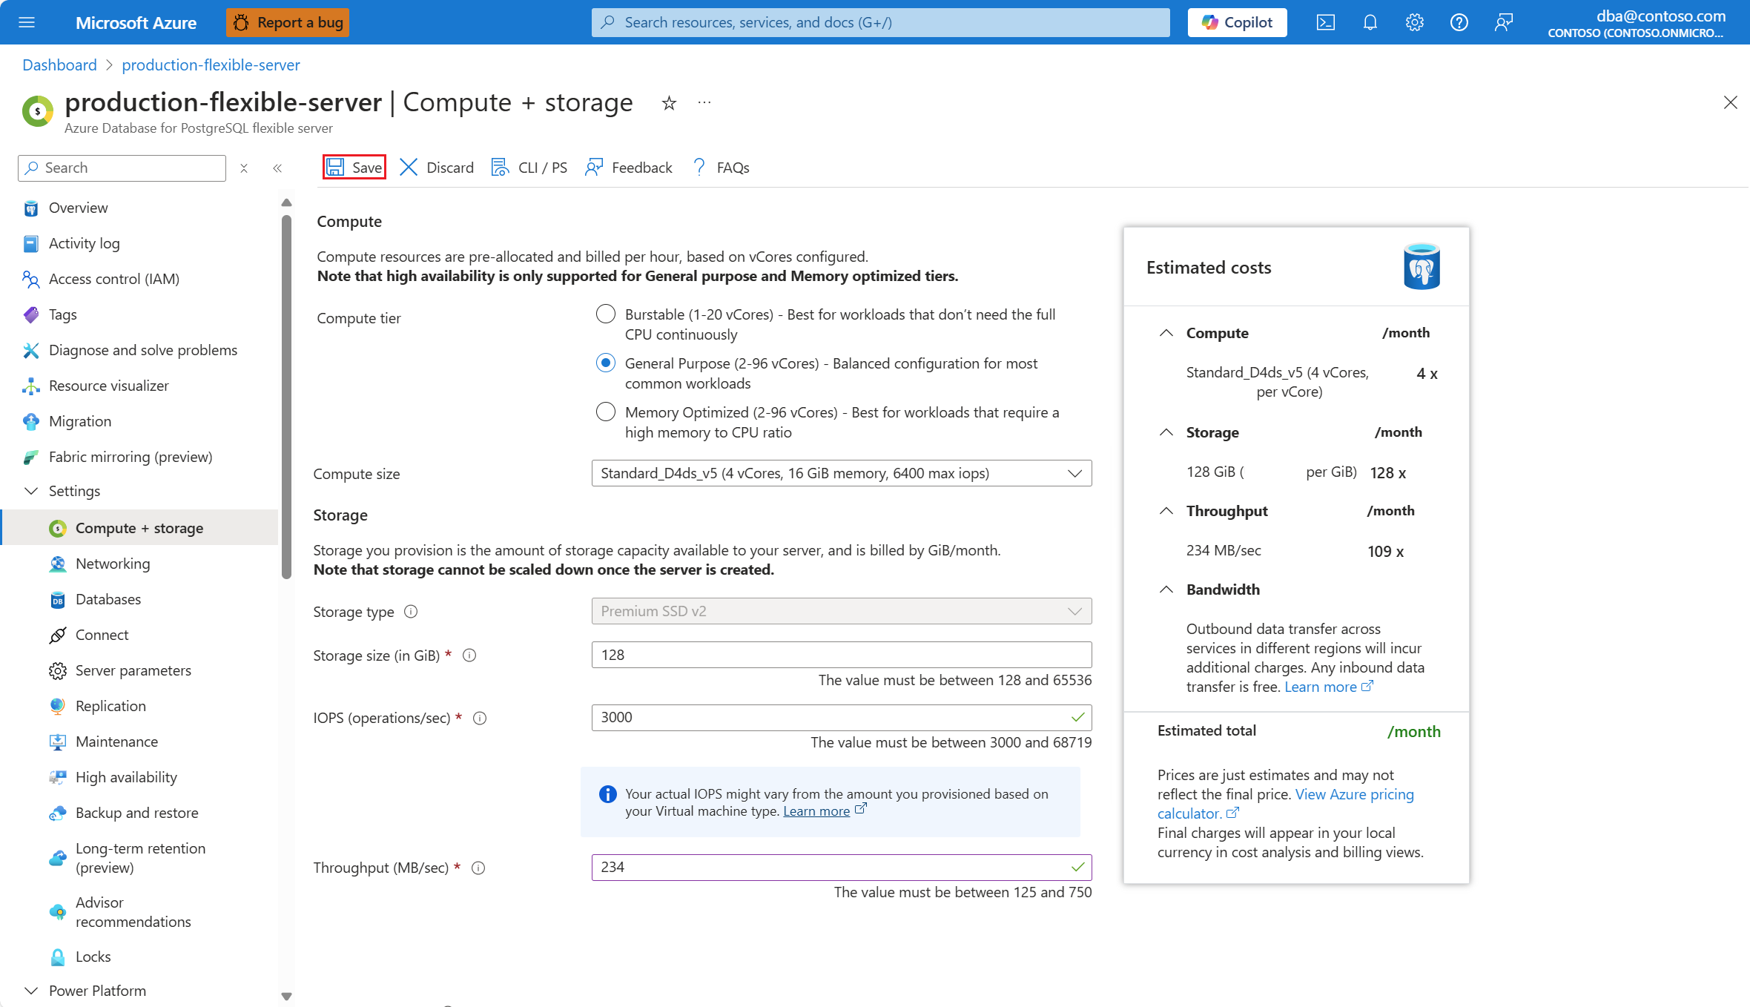Open the Compute size dropdown

841,473
